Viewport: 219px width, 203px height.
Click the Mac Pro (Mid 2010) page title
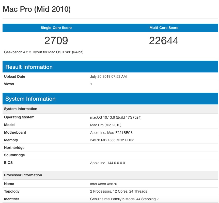[37, 9]
